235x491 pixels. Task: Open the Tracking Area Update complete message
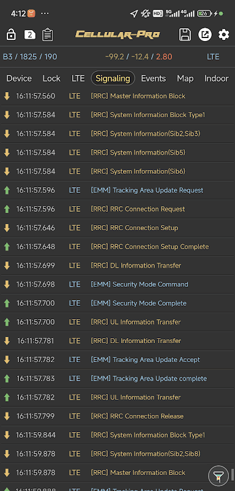(x=117, y=379)
